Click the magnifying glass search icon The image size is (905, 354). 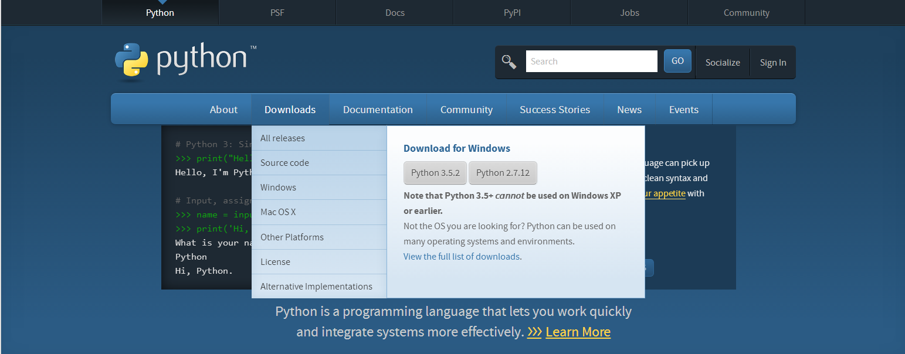coord(509,62)
